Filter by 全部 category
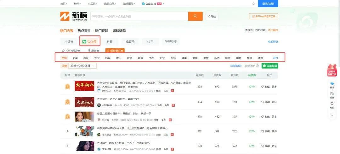This screenshot has height=154, width=340. click(64, 58)
